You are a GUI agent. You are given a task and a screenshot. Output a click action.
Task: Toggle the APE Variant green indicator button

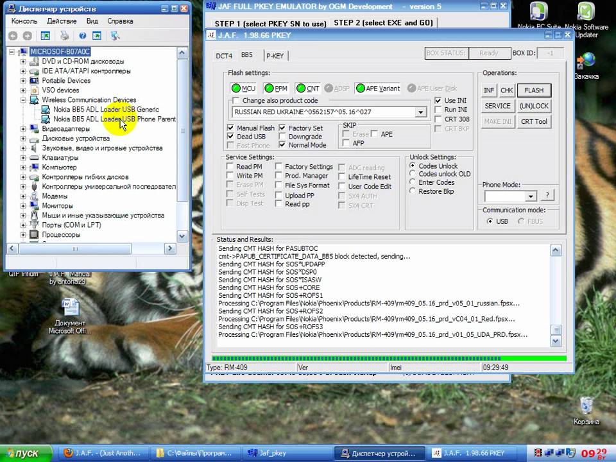[378, 89]
